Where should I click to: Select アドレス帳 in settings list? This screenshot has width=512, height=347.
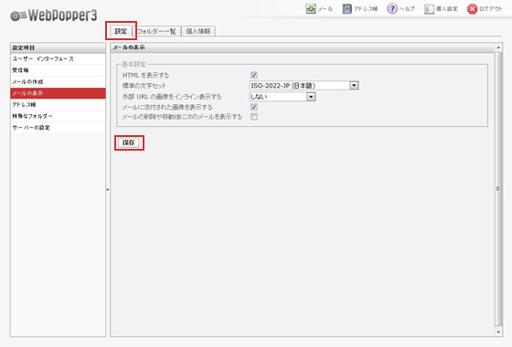click(59, 105)
